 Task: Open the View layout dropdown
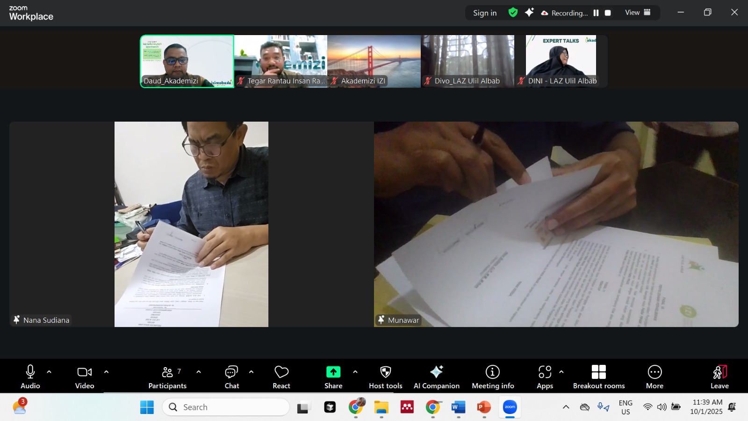click(x=638, y=13)
